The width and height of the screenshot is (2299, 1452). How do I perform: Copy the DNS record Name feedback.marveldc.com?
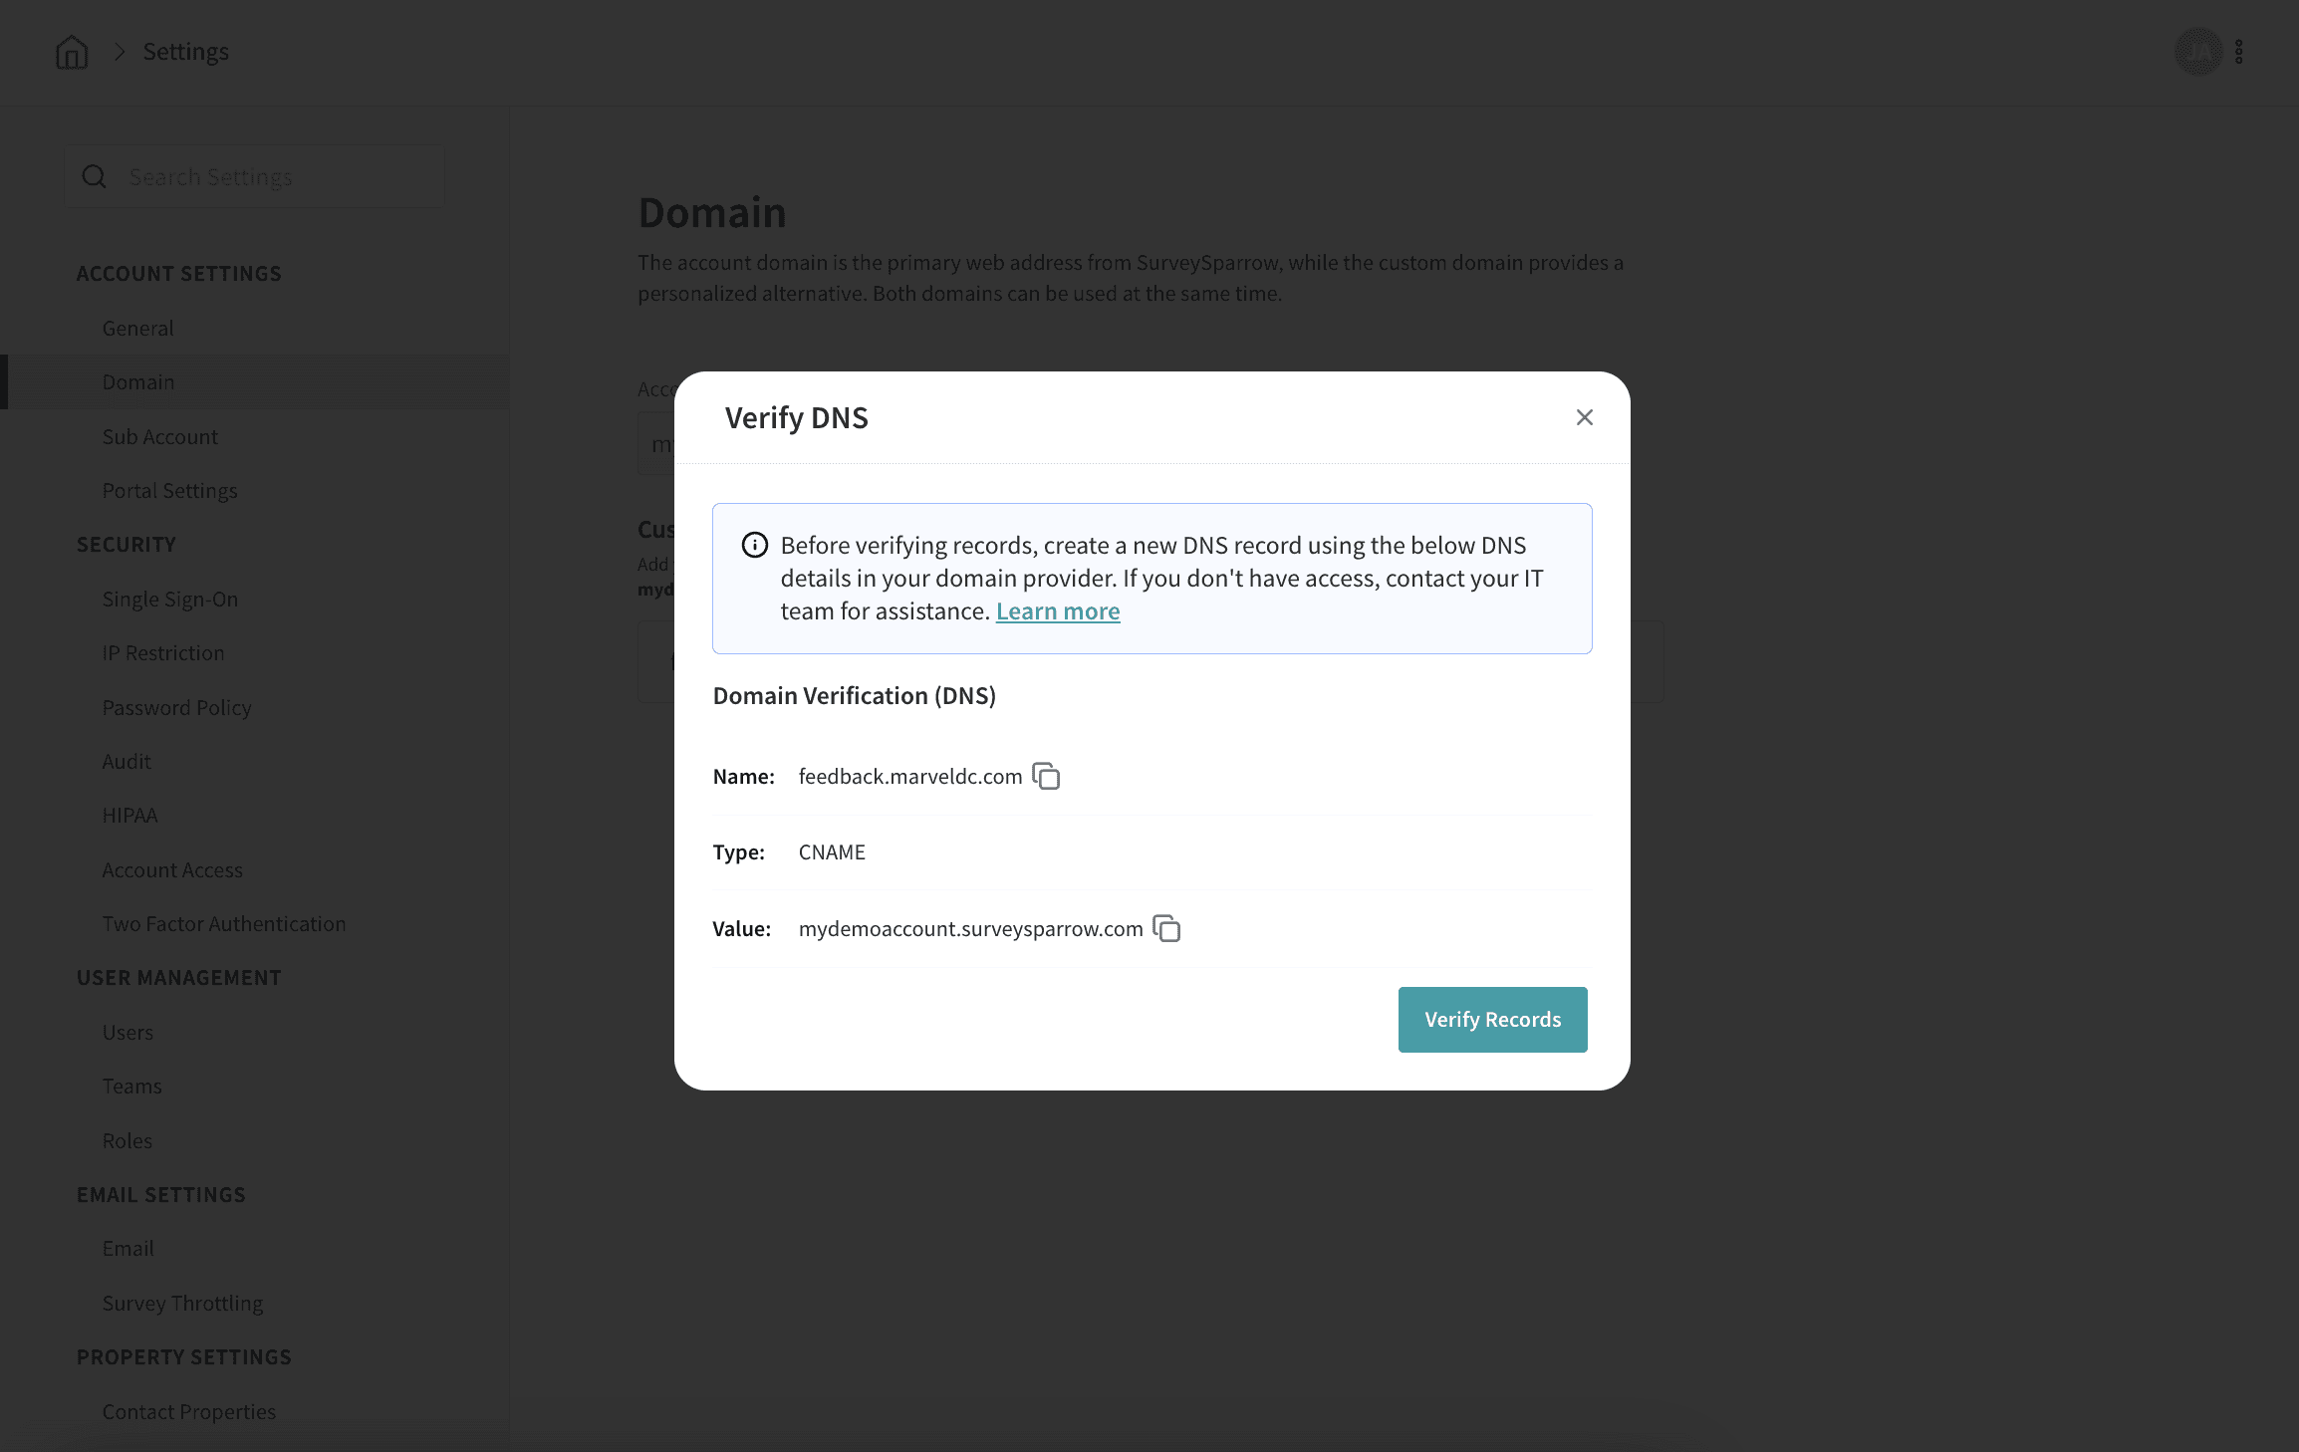(1046, 776)
